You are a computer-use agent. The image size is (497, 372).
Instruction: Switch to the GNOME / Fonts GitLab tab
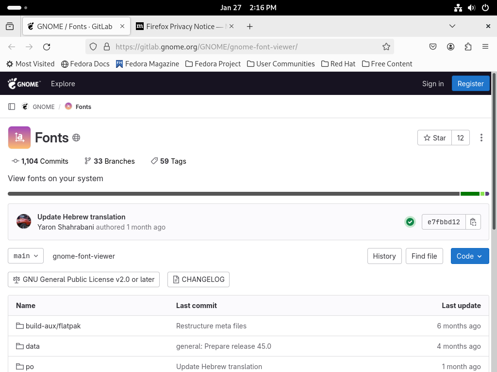76,27
